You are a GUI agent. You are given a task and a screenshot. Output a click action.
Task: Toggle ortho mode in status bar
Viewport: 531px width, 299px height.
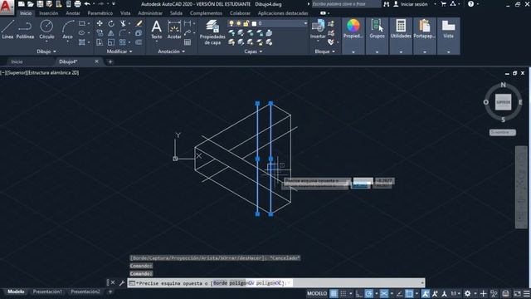[358, 293]
